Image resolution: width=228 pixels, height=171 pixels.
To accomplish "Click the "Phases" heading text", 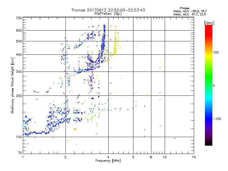I will [x=184, y=8].
